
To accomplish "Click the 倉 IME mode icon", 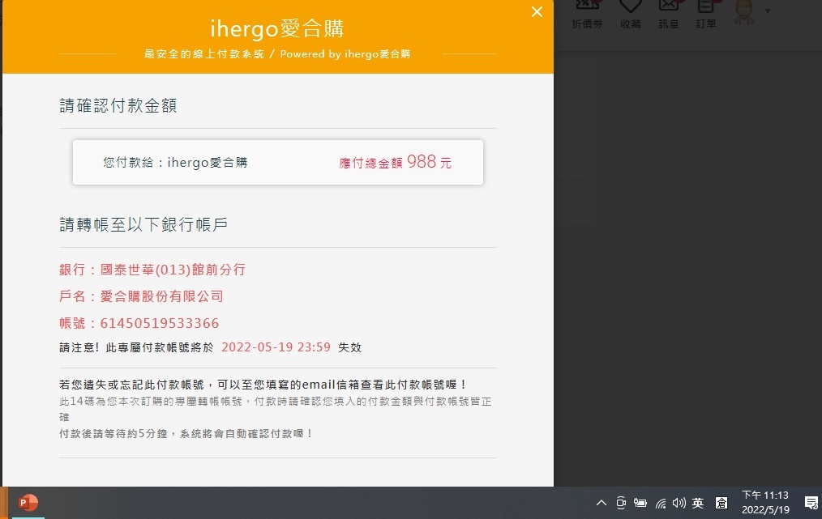I will [721, 503].
